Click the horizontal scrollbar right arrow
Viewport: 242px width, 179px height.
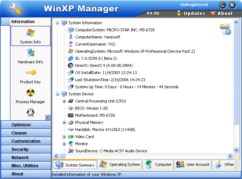tap(230, 156)
